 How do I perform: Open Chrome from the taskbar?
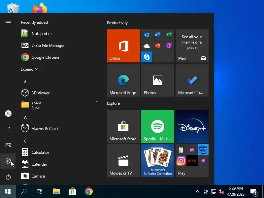click(89, 191)
